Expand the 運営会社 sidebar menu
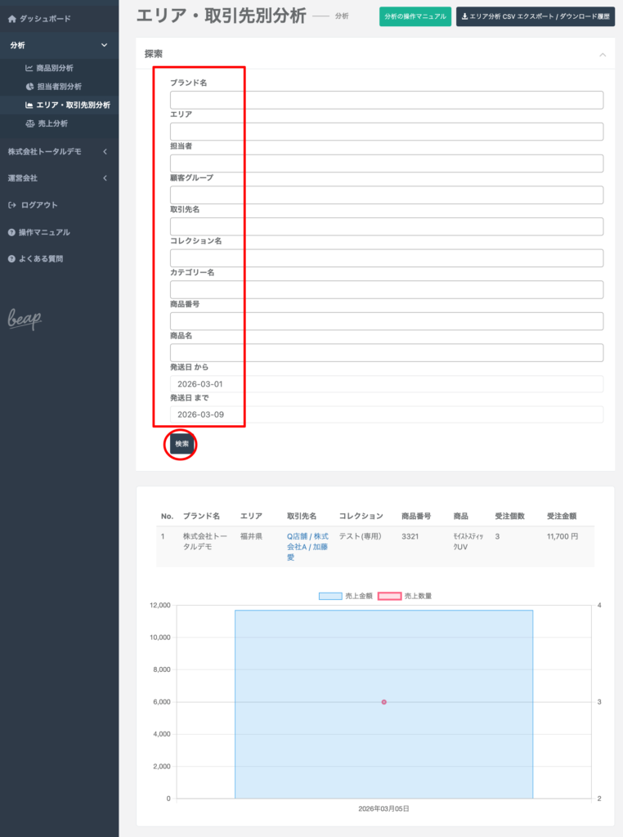This screenshot has height=837, width=623. [x=104, y=178]
